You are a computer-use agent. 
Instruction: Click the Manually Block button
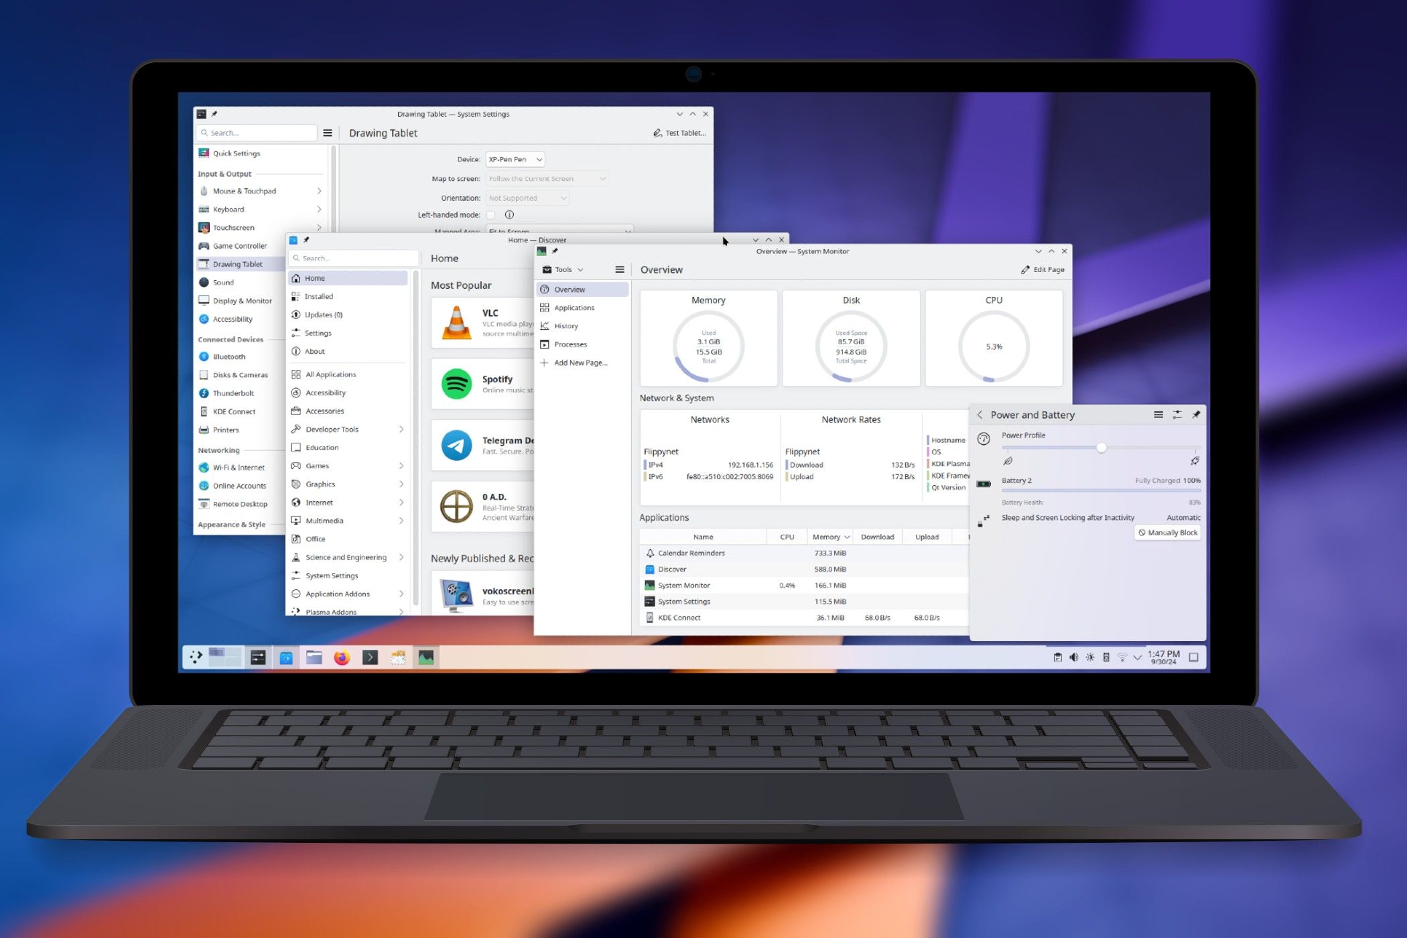1168,533
